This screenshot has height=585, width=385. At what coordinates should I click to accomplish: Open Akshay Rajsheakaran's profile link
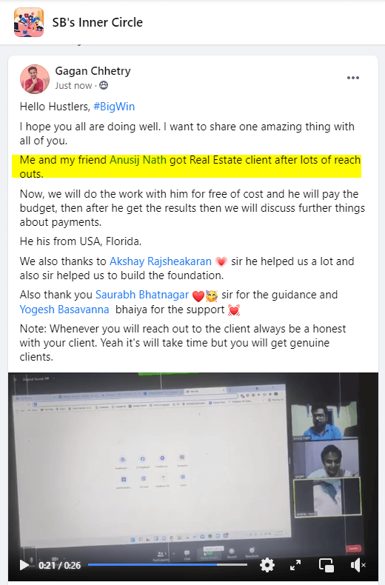point(161,261)
